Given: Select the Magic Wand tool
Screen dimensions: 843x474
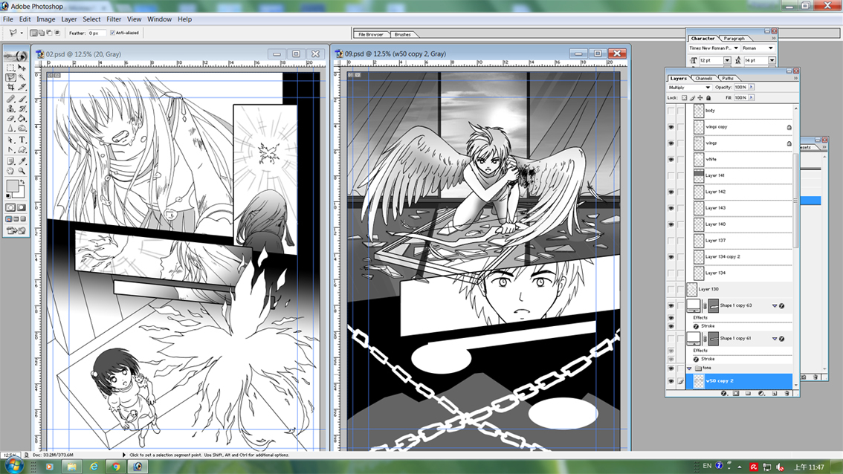Looking at the screenshot, I should (22, 77).
